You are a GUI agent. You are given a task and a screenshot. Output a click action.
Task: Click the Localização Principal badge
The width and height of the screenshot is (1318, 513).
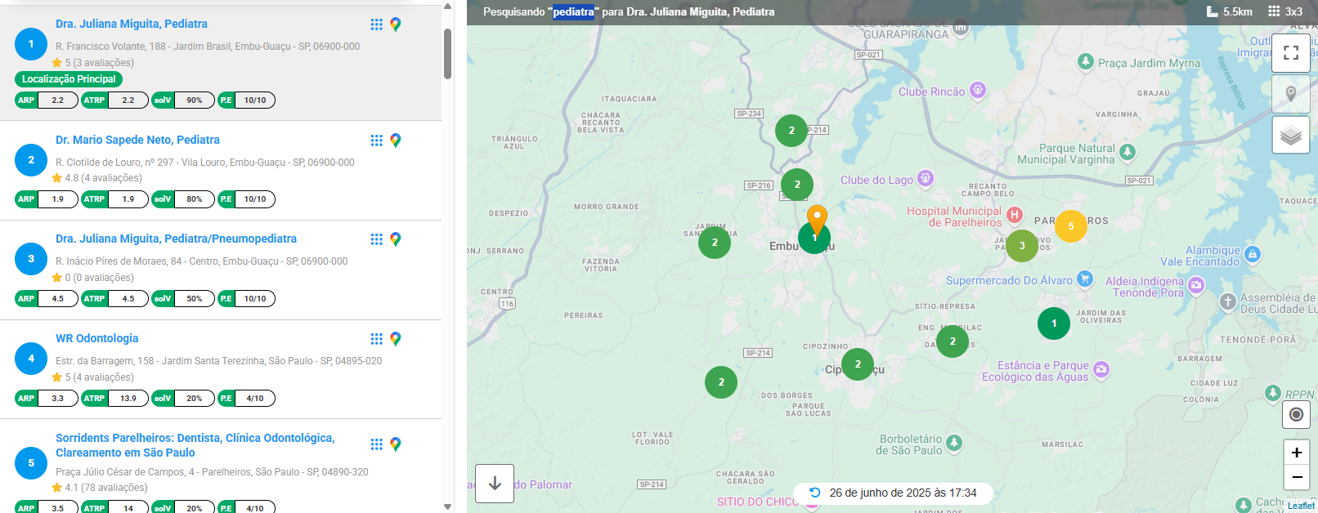(x=69, y=79)
